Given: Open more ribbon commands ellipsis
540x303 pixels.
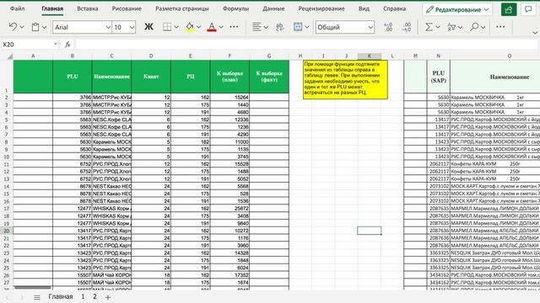Looking at the screenshot, I should click(x=500, y=27).
